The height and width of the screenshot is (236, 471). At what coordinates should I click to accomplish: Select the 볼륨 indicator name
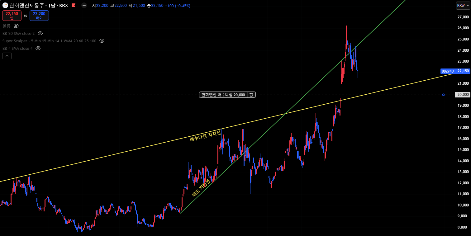click(7, 26)
